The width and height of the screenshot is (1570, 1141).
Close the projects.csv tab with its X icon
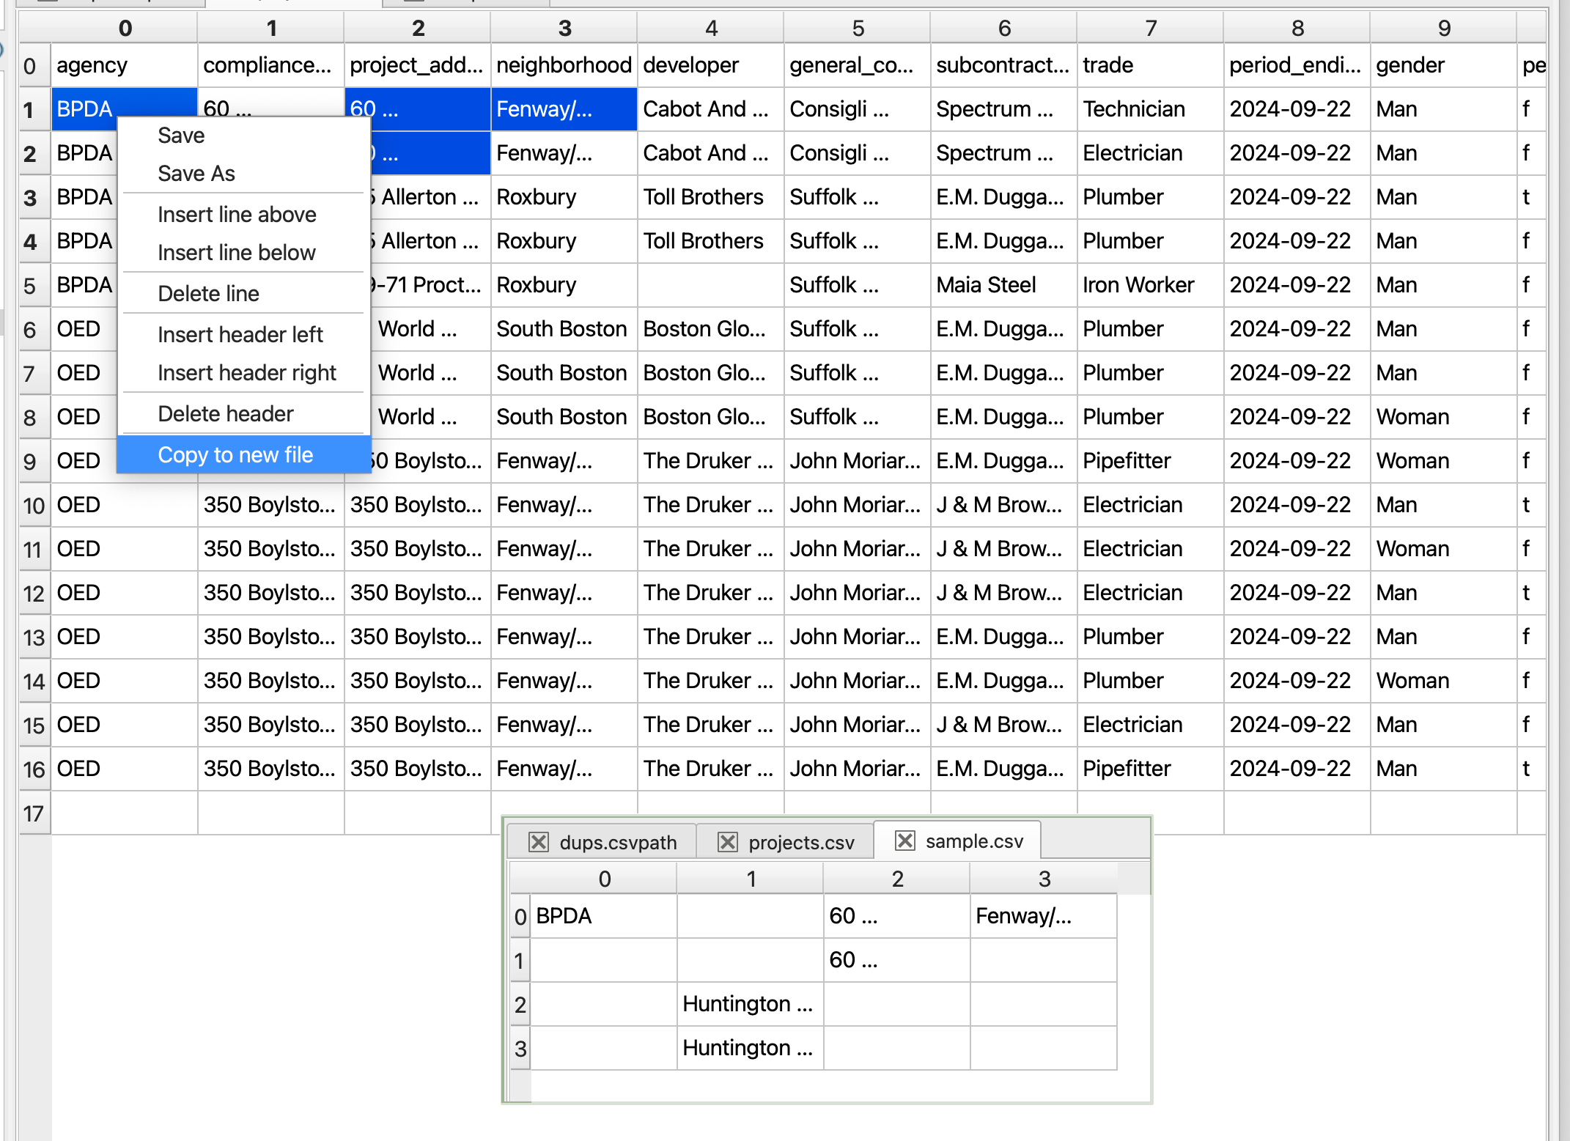pyautogui.click(x=727, y=842)
